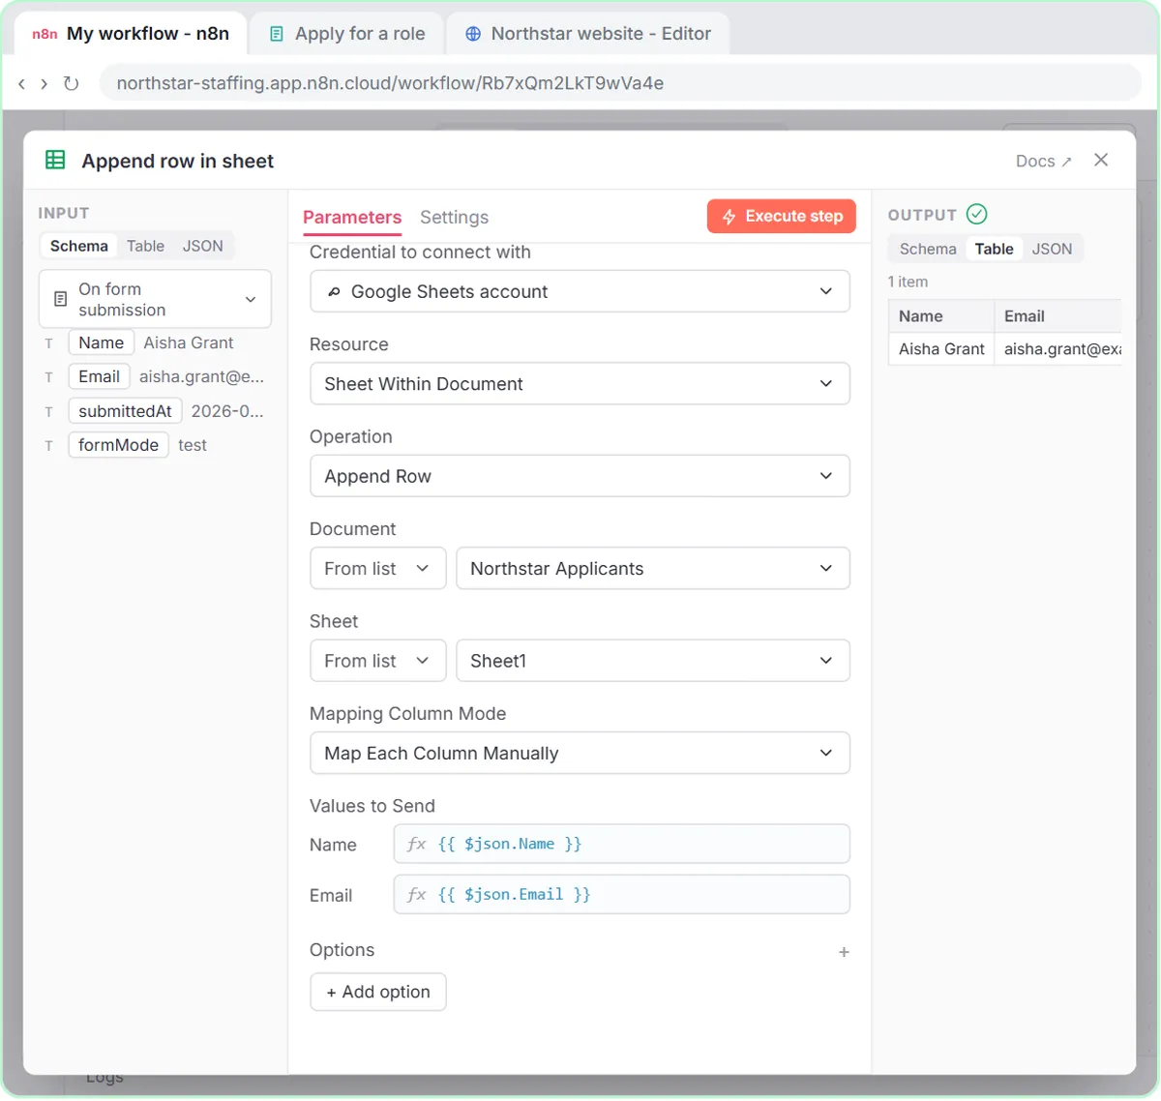Click the aisha.grant@ output email cell
Screen dimensions: 1161x1101
click(x=1059, y=349)
